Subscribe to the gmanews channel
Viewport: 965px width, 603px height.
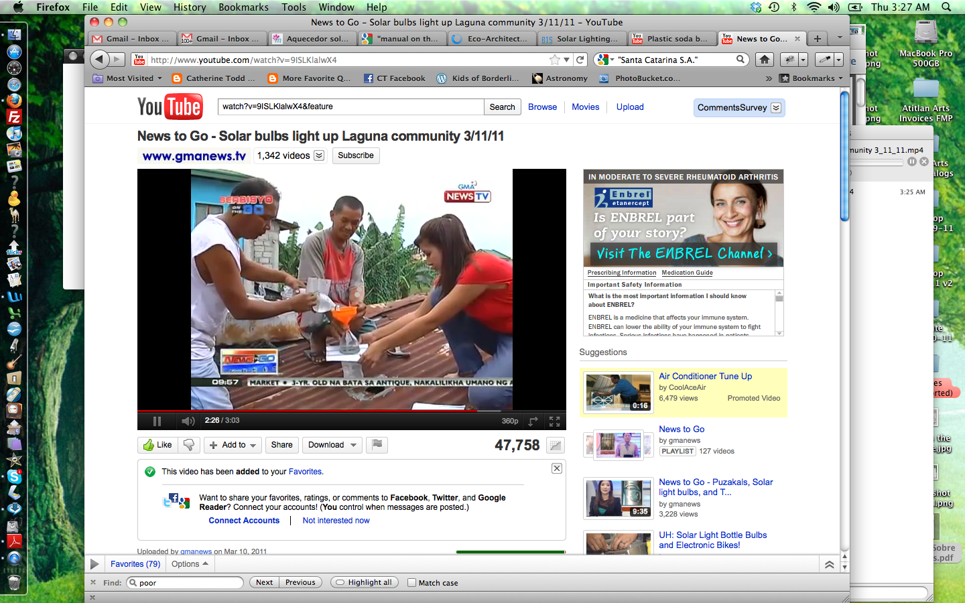[356, 155]
